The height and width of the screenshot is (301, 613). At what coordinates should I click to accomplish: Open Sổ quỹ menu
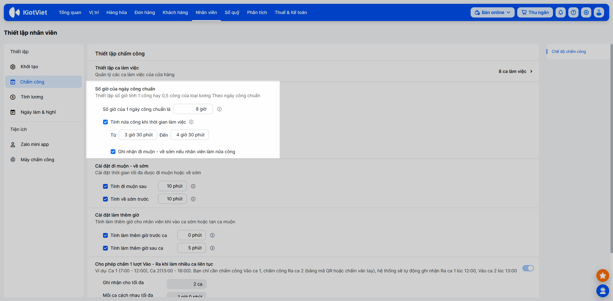coord(232,12)
